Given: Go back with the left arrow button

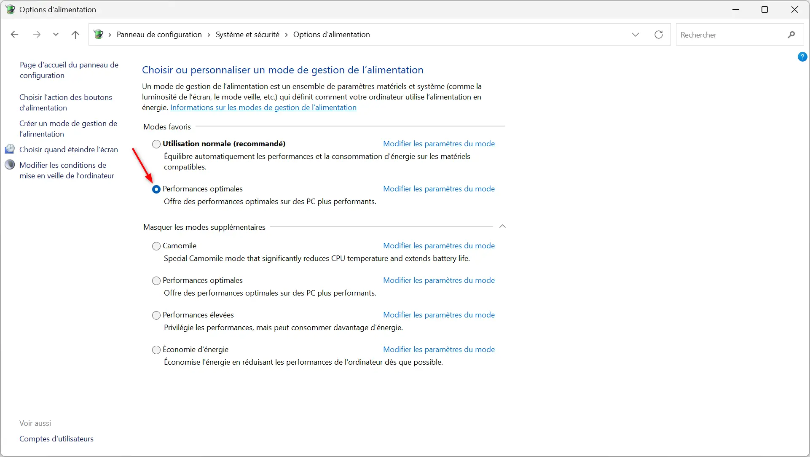Looking at the screenshot, I should click(x=14, y=35).
